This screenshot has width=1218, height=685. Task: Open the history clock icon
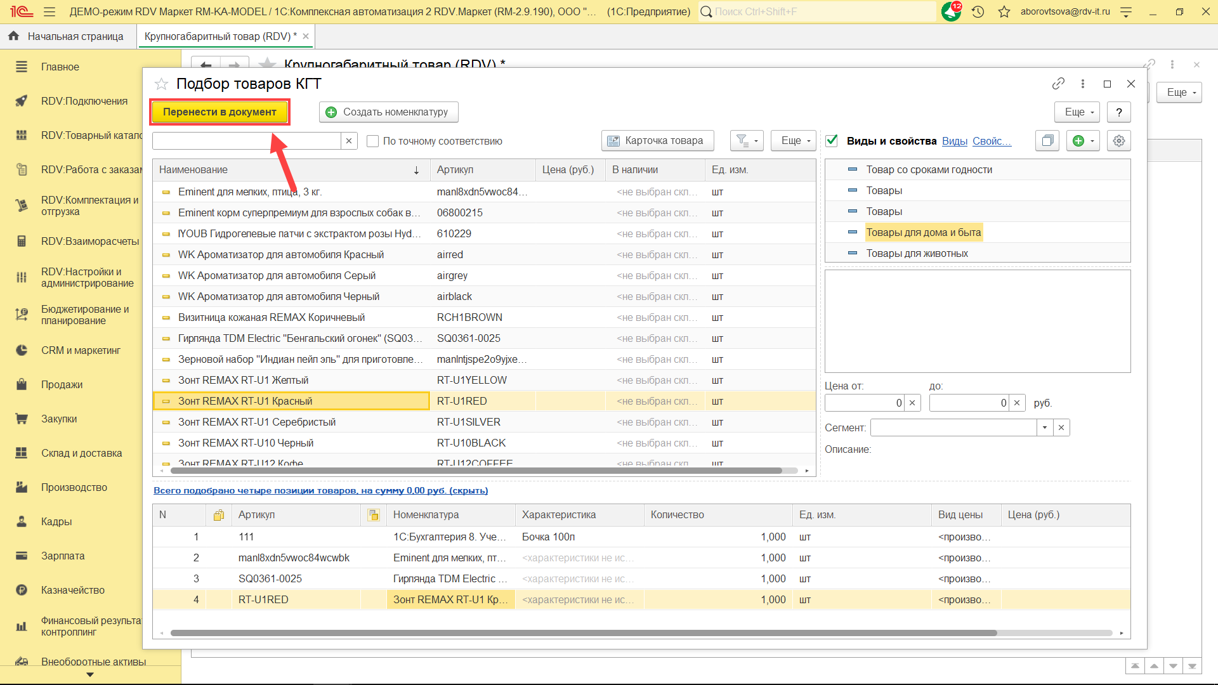[978, 11]
